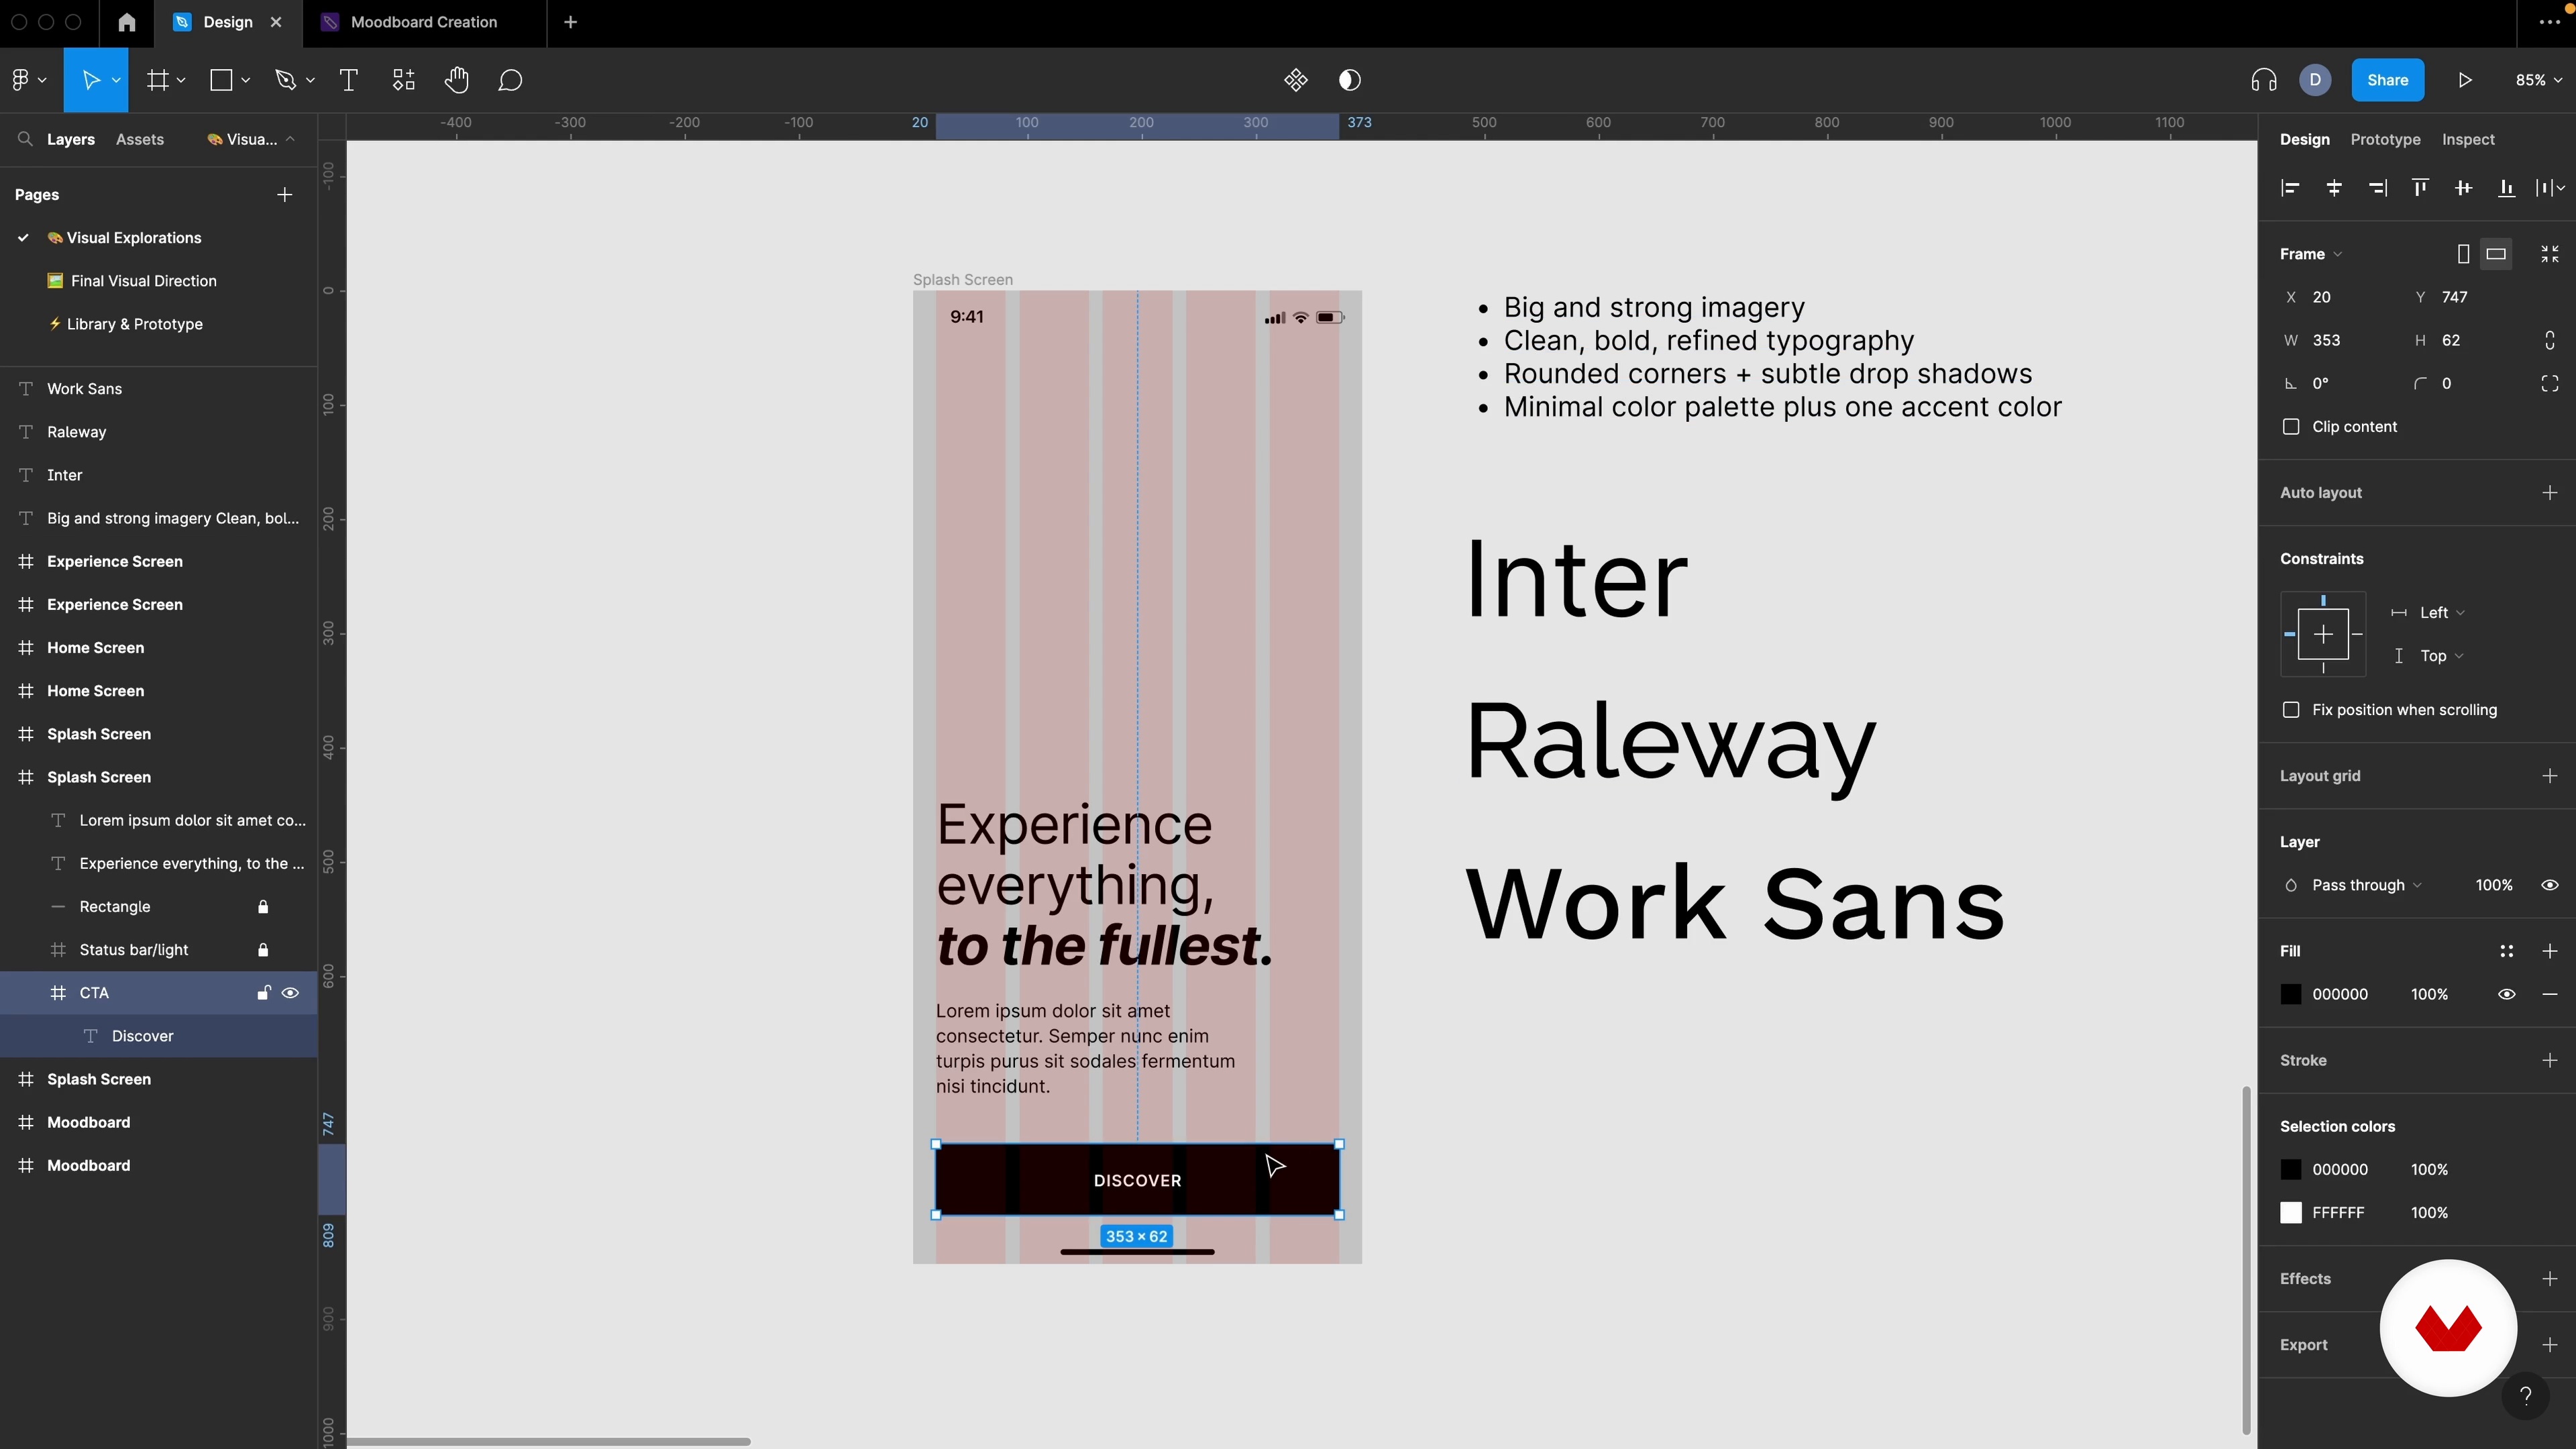Switch to Prototype tab
Viewport: 2576px width, 1449px height.
click(2385, 139)
